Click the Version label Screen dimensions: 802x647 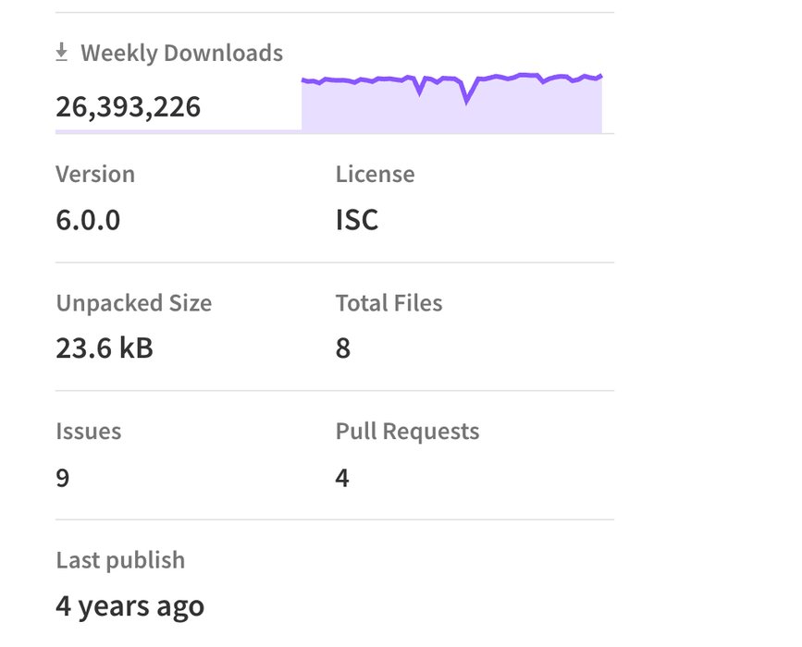point(95,175)
